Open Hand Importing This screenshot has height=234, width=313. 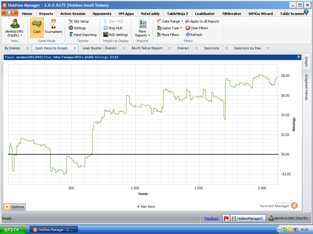coord(83,35)
